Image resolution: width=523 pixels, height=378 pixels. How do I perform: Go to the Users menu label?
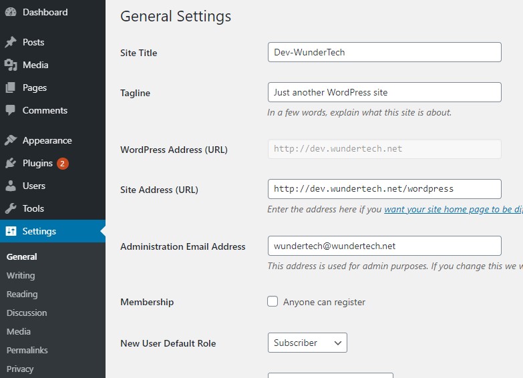34,186
